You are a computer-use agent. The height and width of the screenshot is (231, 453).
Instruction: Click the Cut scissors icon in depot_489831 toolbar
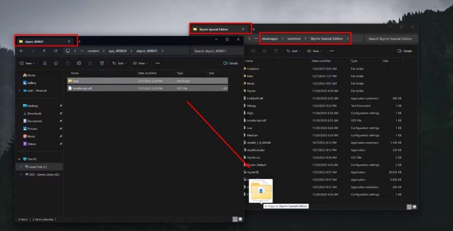pyautogui.click(x=45, y=63)
